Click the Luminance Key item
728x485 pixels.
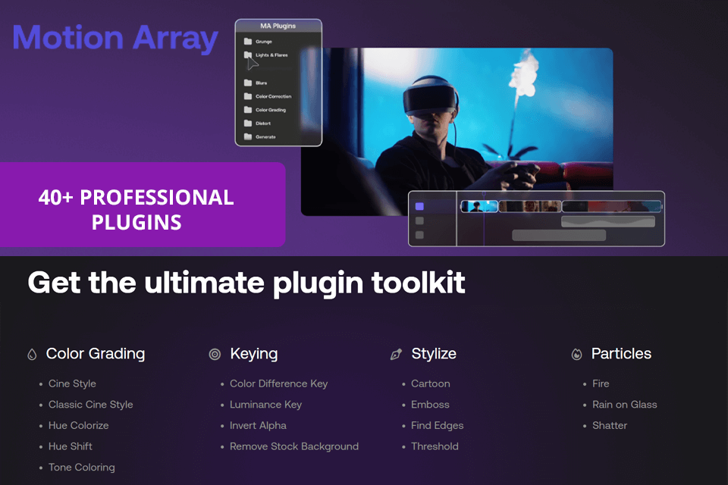click(265, 405)
